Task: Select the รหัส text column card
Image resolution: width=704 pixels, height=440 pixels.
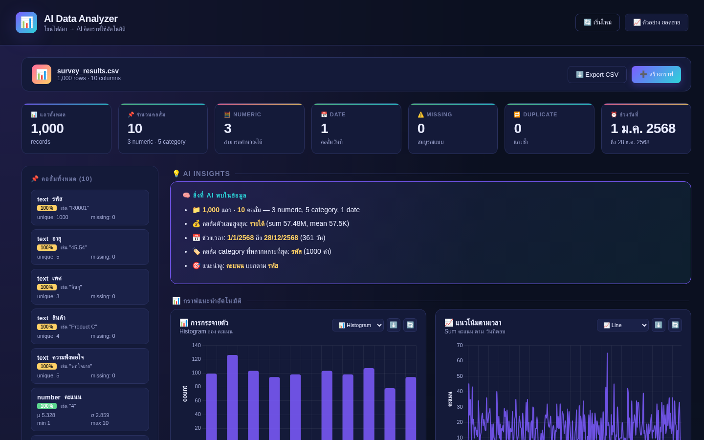Action: (90, 208)
